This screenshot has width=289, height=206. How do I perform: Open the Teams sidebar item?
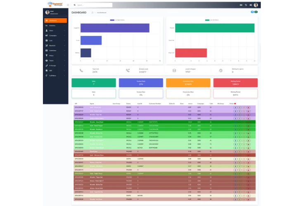(x=55, y=61)
